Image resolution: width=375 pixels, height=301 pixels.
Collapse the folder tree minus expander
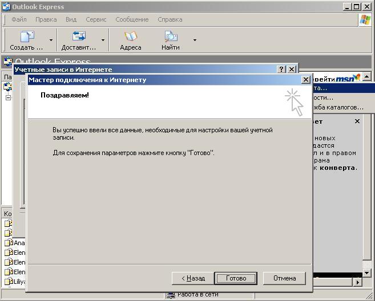(8, 97)
